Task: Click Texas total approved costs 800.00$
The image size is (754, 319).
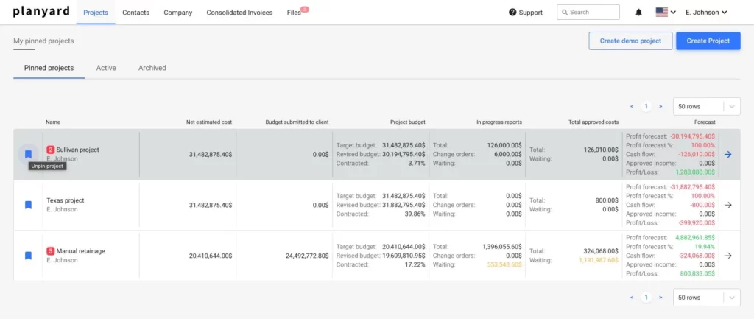Action: 607,200
